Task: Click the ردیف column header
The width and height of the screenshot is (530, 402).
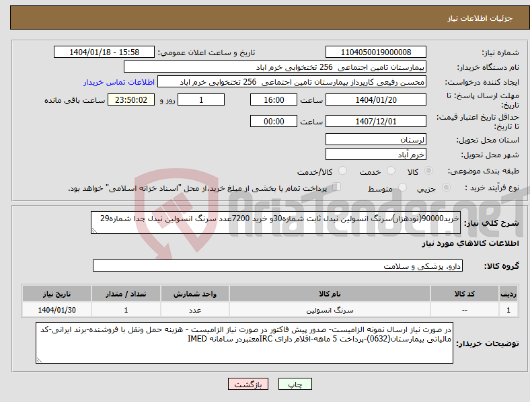Action: coord(508,294)
